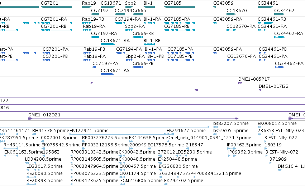This screenshot has width=305, height=186.
Task: Click the BI-1-PB protein label
Action: 156,56
